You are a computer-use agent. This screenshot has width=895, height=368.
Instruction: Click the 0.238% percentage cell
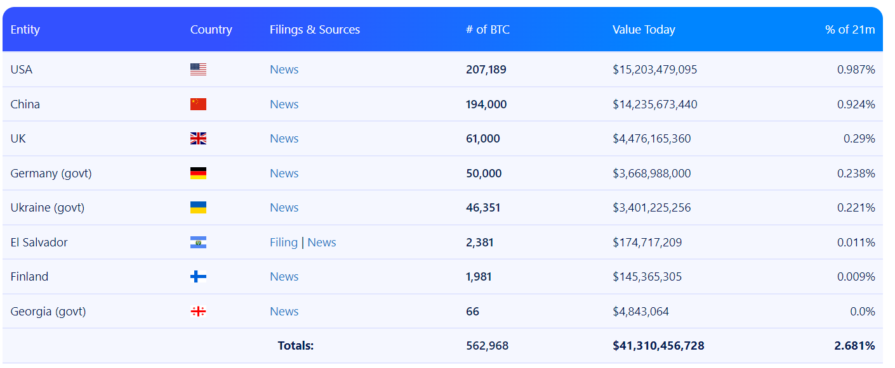coord(856,173)
